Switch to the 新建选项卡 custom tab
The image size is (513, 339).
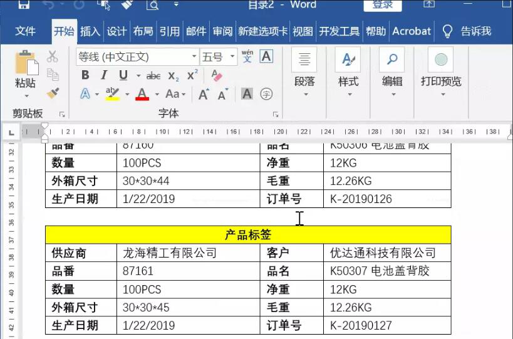(262, 31)
